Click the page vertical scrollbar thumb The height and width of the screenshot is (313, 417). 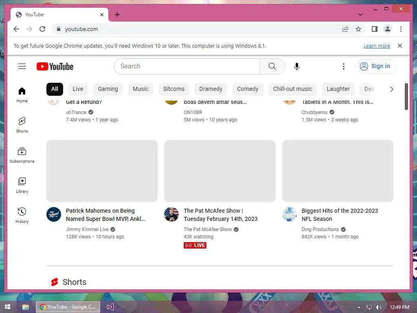click(x=406, y=96)
